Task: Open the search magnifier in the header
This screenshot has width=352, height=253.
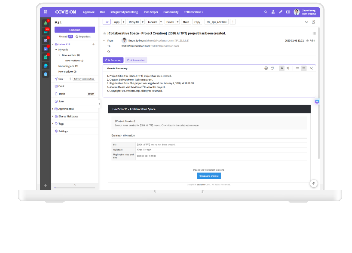Action: [x=266, y=12]
